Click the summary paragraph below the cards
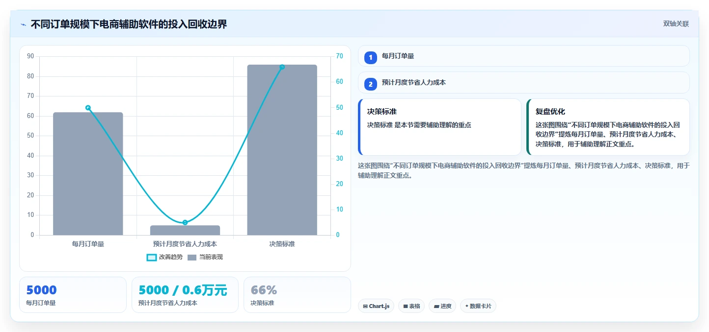 523,170
